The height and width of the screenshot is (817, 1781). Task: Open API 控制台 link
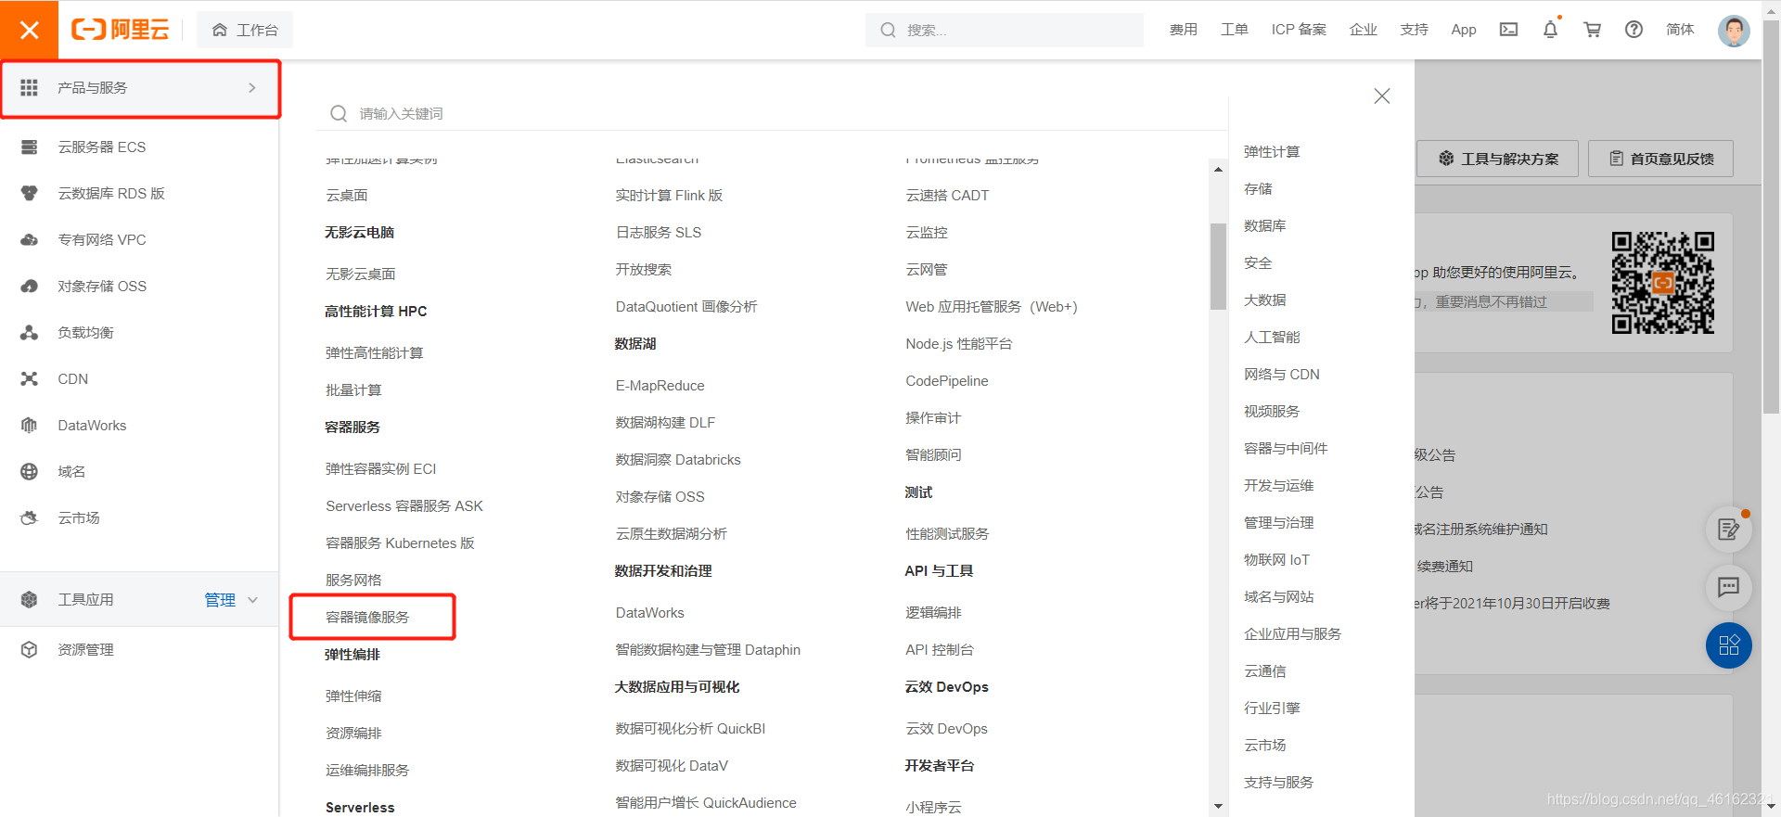point(940,650)
